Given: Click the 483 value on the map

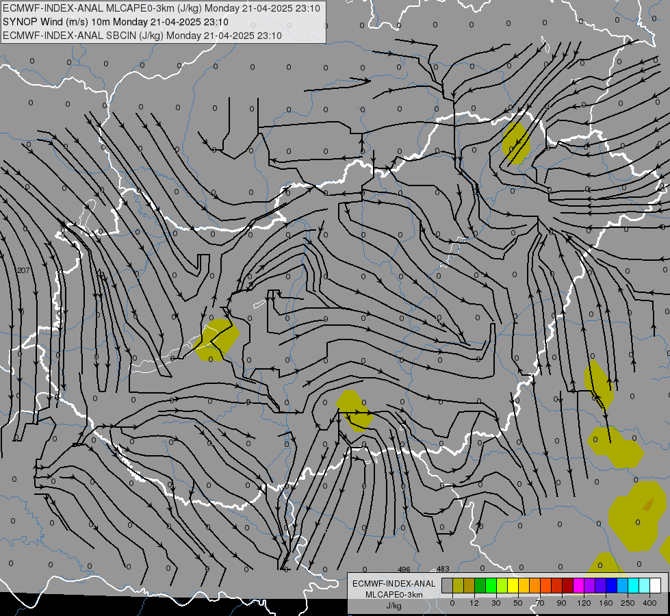Looking at the screenshot, I should [x=443, y=569].
